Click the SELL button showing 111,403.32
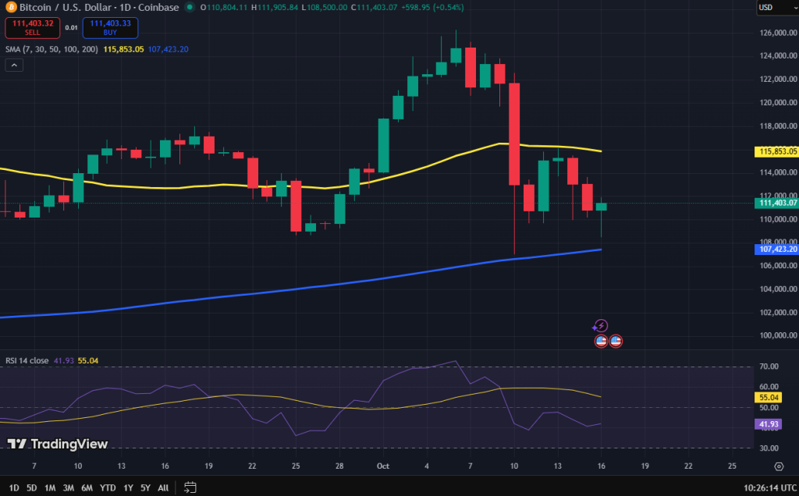This screenshot has height=496, width=799. 32,27
